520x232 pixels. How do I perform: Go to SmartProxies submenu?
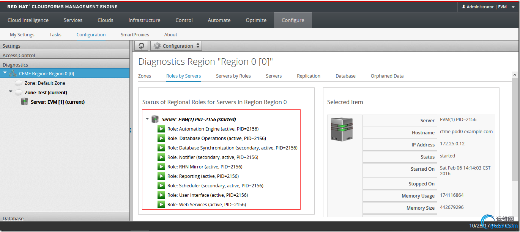click(135, 34)
